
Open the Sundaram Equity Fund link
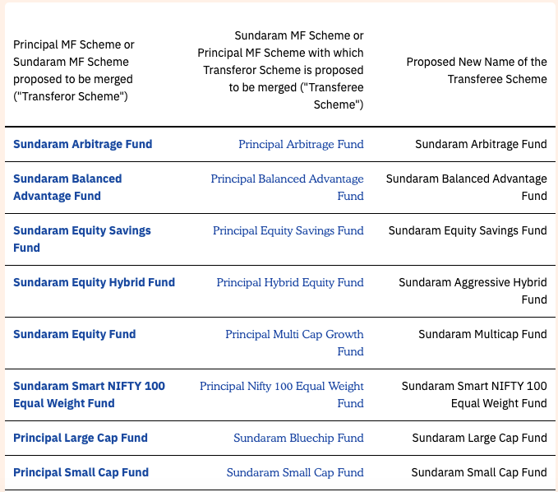(75, 334)
